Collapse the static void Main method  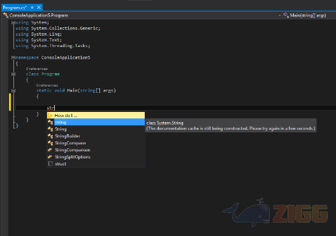pos(13,90)
